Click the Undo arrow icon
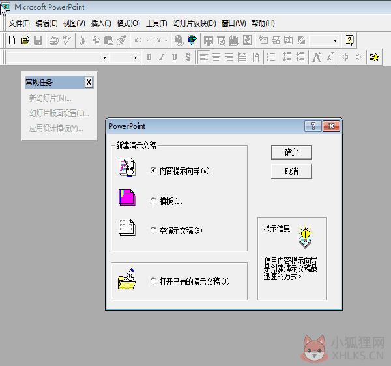Viewport: 391px width, 366px height. 138,40
